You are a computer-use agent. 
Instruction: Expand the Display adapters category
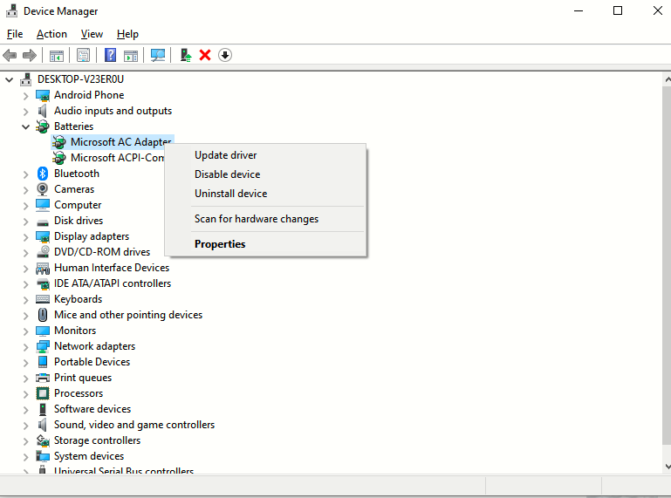click(x=25, y=236)
